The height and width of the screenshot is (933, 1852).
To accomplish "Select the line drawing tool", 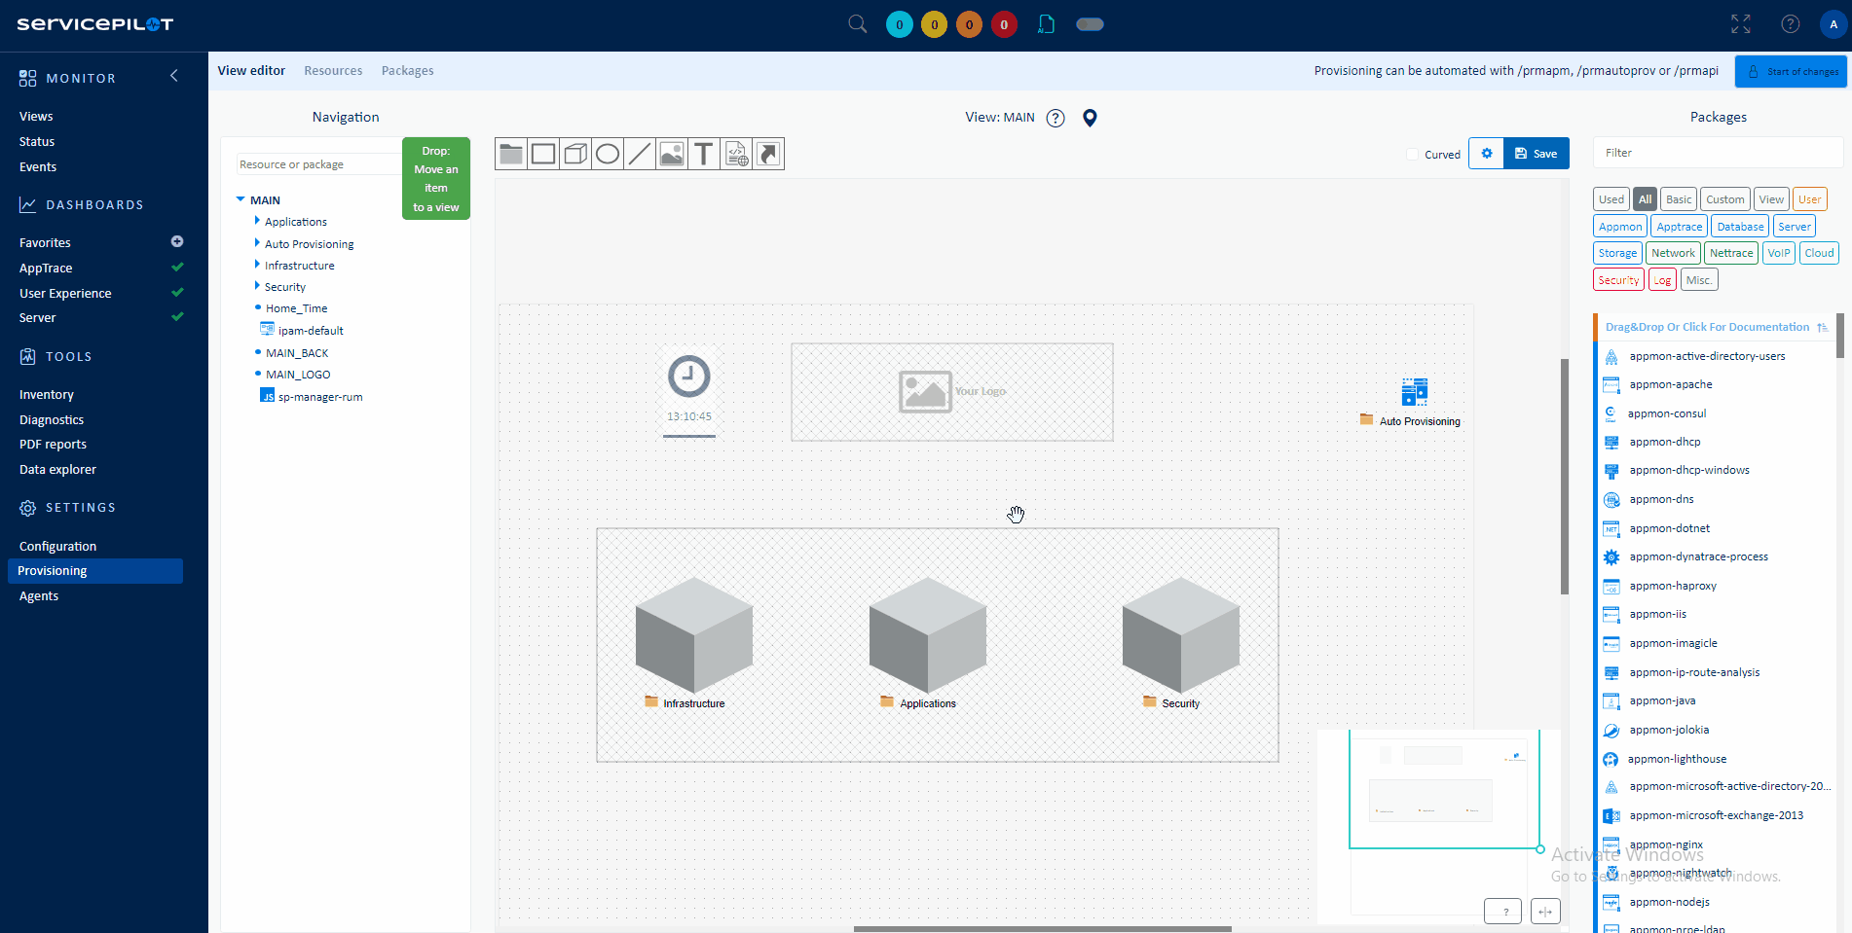I will pos(640,153).
